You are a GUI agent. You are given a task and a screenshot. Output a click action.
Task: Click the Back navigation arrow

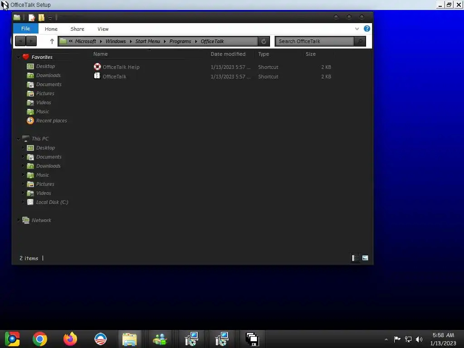(20, 41)
